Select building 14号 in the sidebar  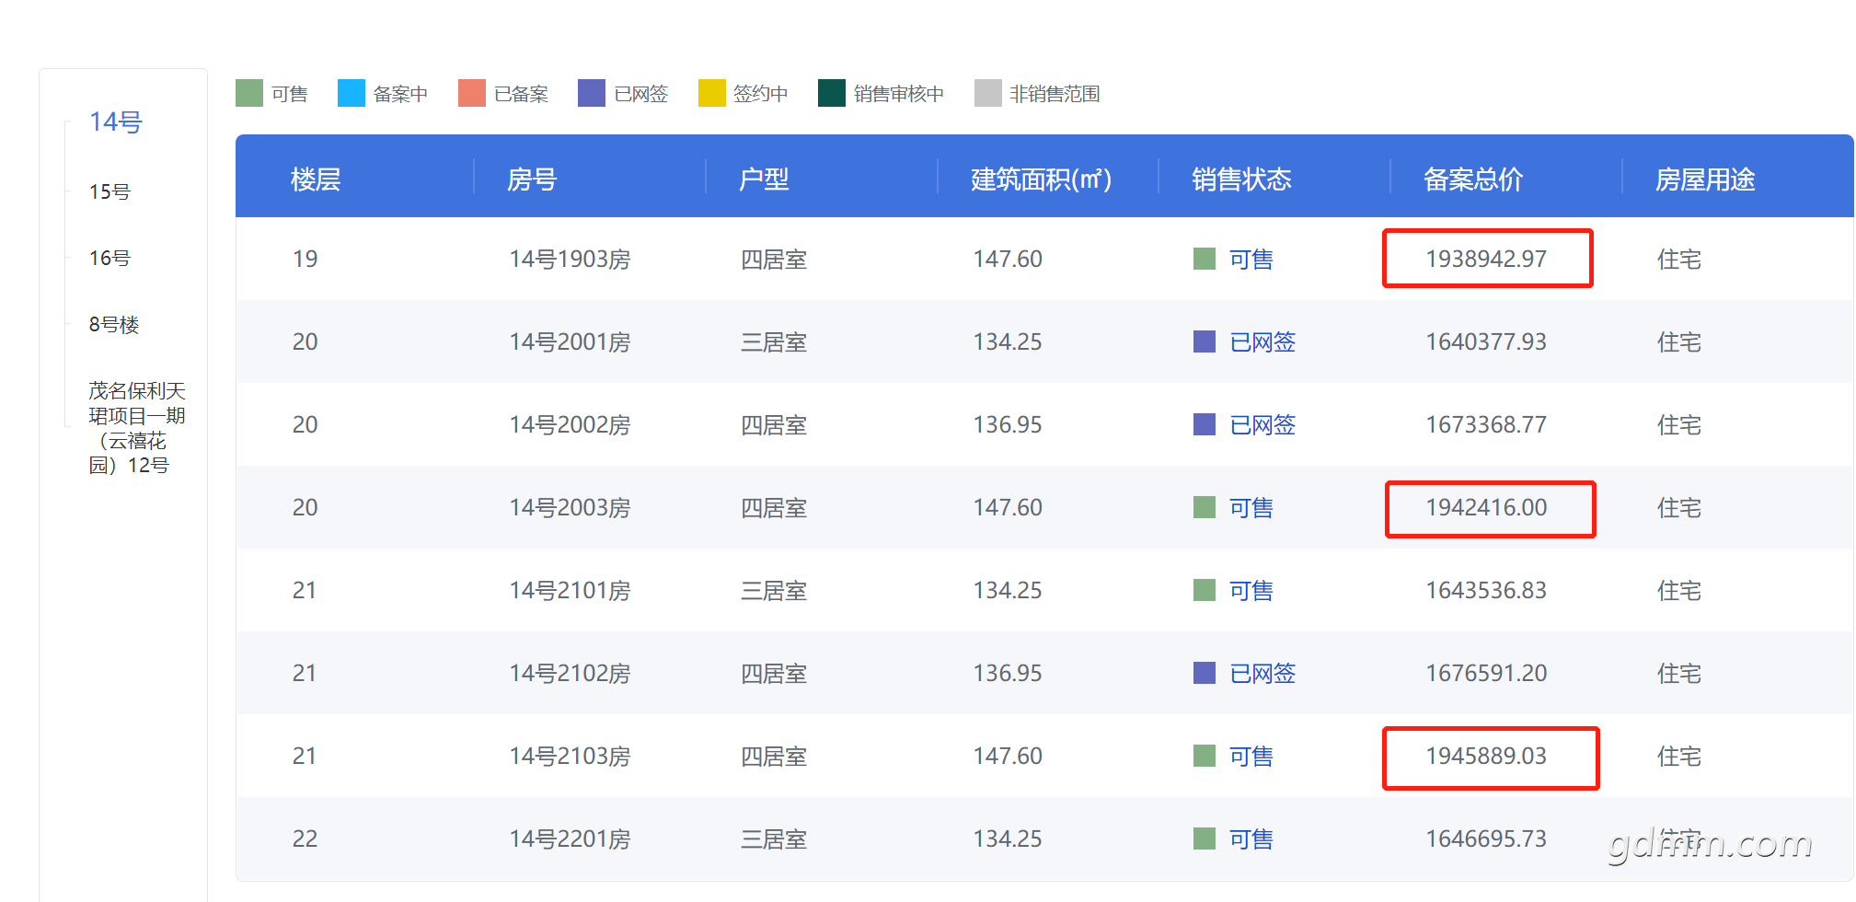[x=115, y=121]
